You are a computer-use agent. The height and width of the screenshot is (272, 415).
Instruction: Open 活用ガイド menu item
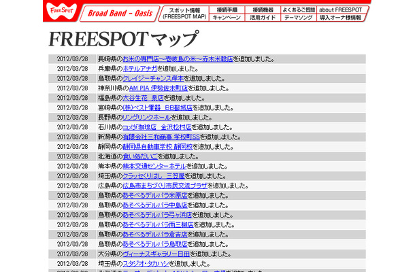pos(263,18)
